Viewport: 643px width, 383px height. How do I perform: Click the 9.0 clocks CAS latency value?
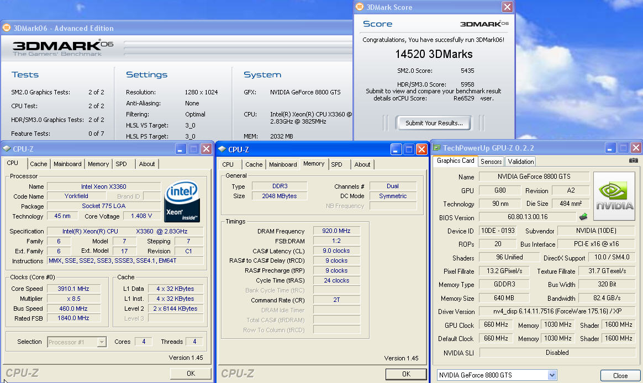(336, 251)
